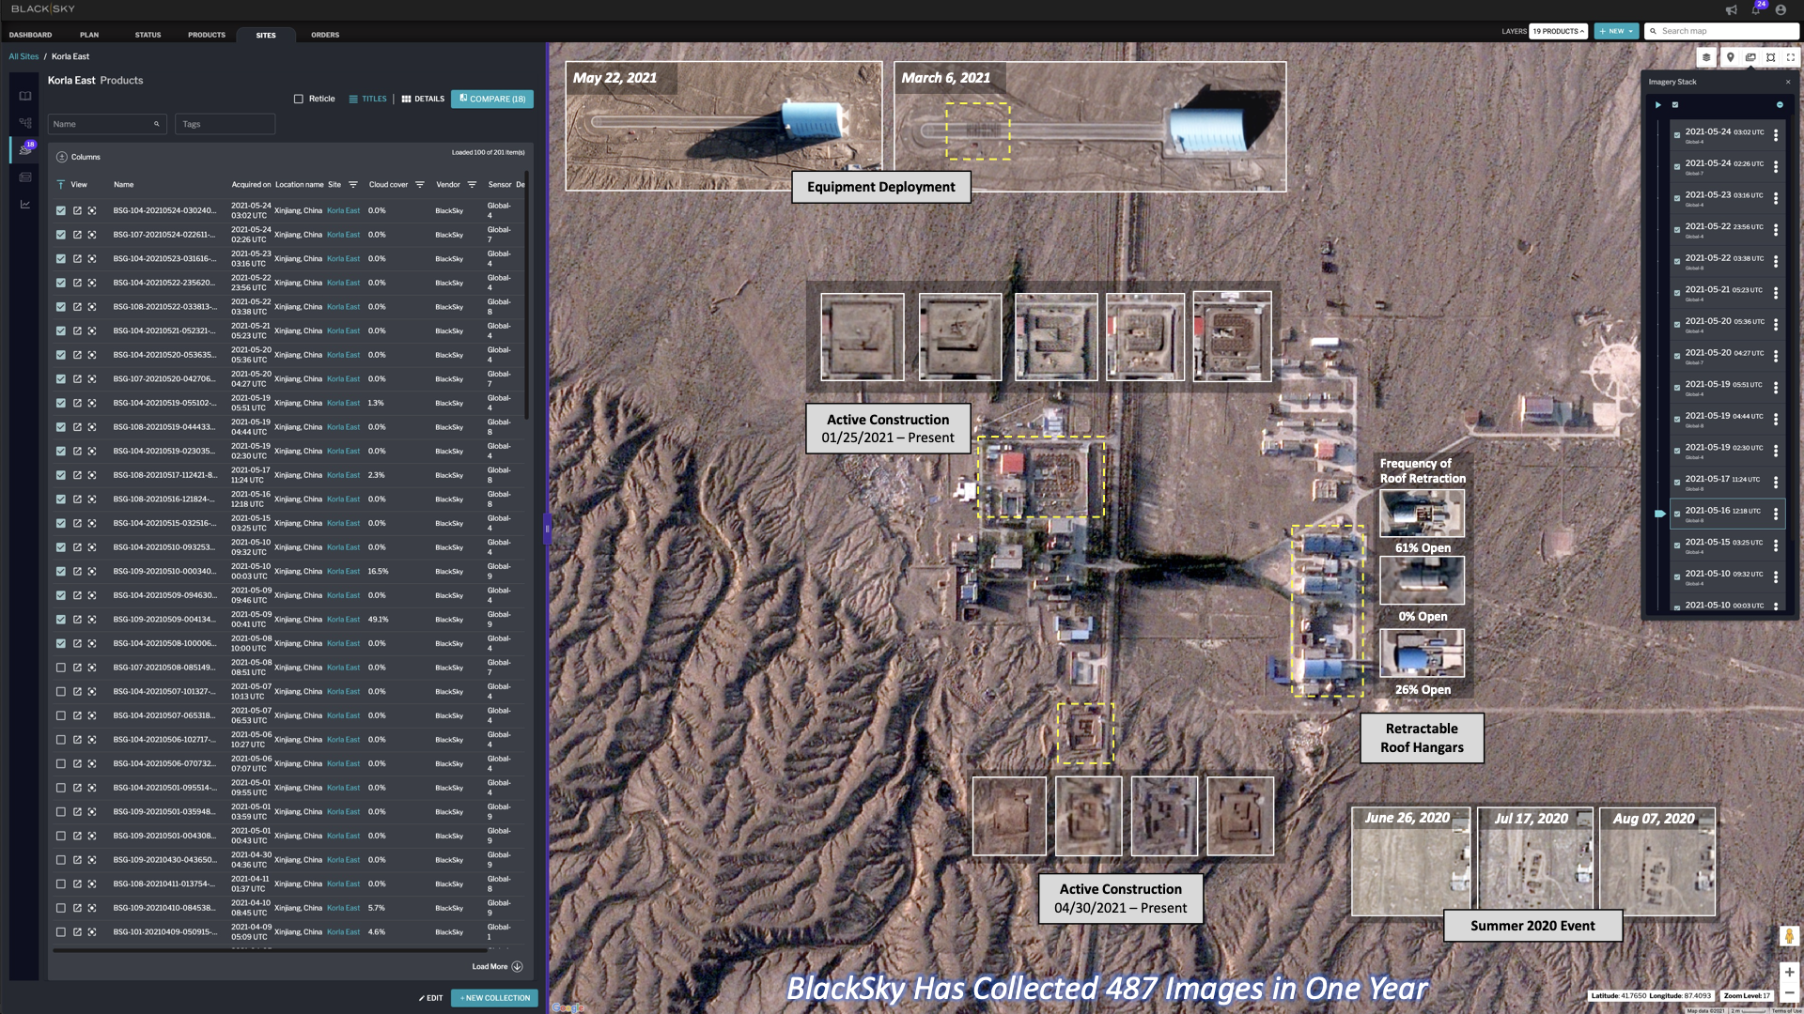Image resolution: width=1804 pixels, height=1014 pixels.
Task: Zoom in the map with plus button
Action: pos(1789,972)
